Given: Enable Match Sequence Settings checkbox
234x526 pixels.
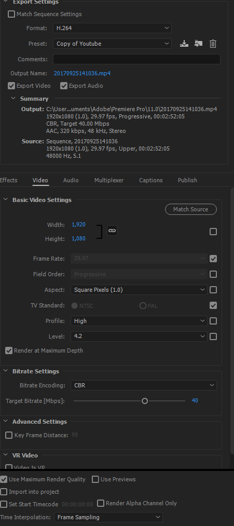Looking at the screenshot, I should point(11,14).
